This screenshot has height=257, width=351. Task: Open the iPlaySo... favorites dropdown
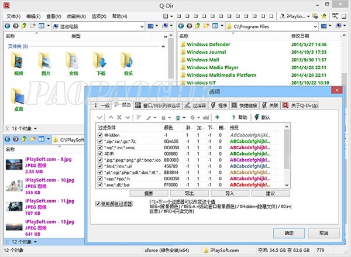(x=308, y=16)
